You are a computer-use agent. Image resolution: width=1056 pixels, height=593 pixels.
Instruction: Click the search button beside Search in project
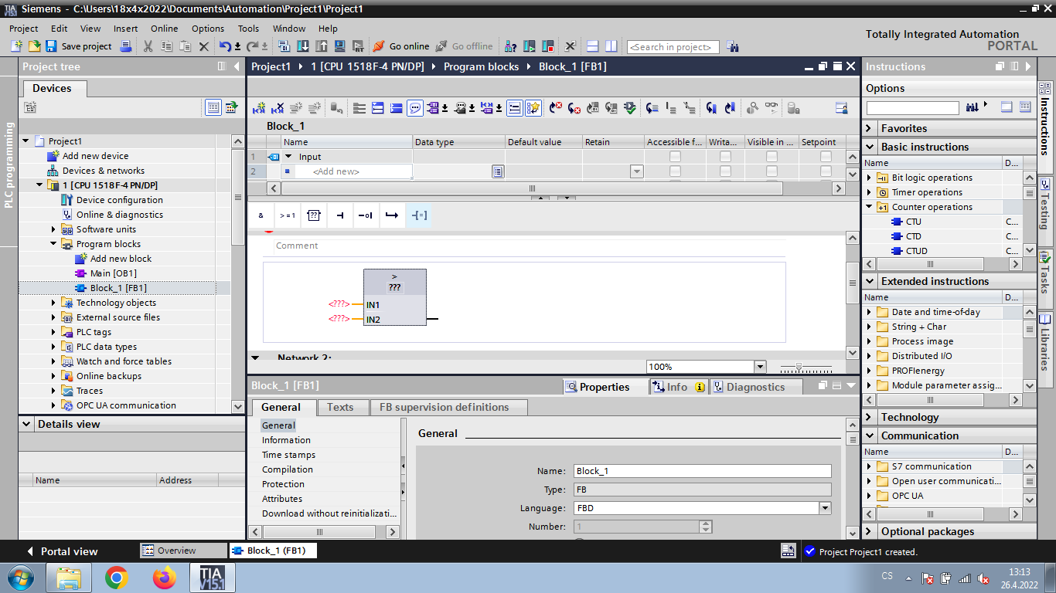(733, 46)
